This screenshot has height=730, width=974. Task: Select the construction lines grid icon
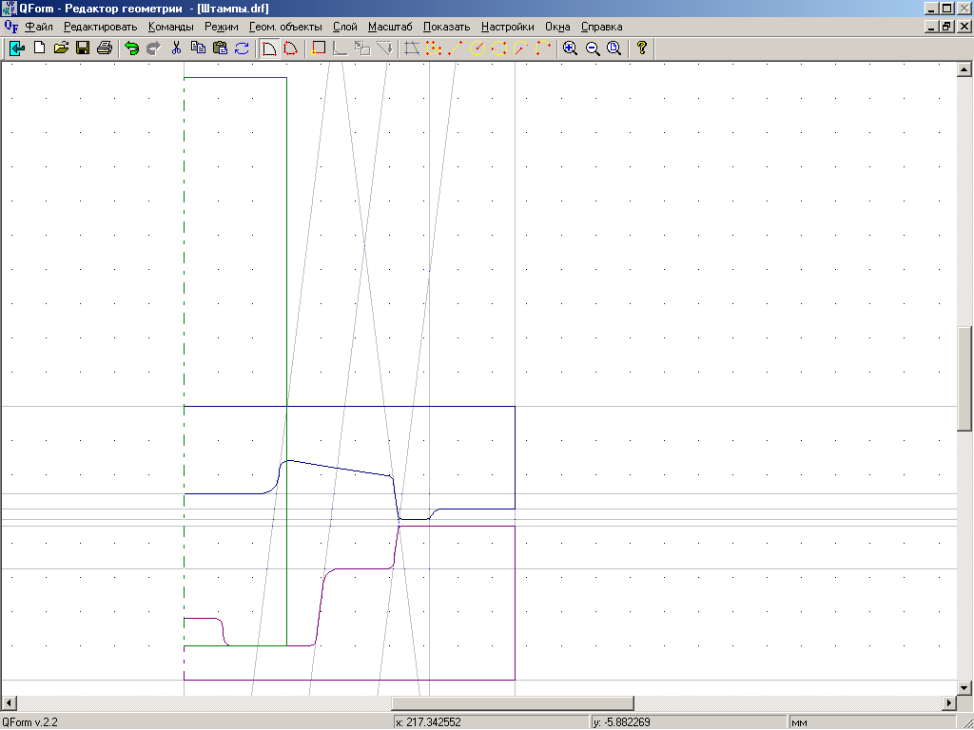(412, 48)
